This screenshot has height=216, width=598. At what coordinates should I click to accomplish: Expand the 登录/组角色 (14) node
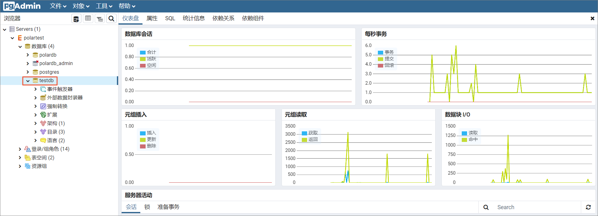20,149
